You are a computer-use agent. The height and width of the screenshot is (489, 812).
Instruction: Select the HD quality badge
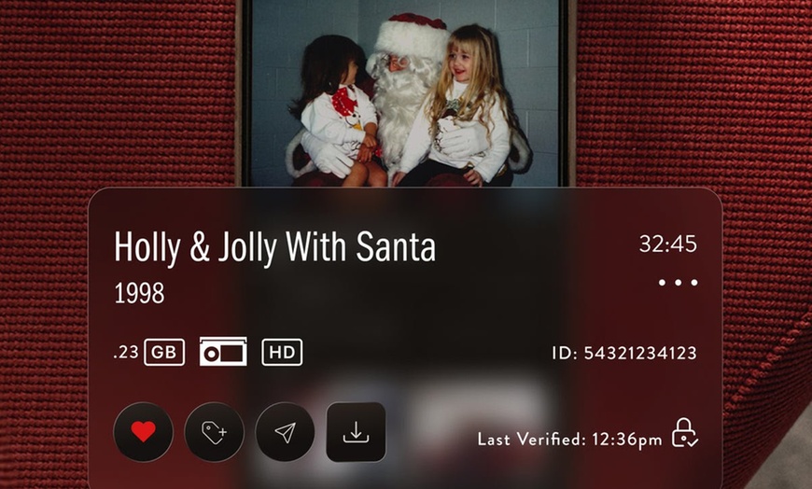pyautogui.click(x=282, y=352)
